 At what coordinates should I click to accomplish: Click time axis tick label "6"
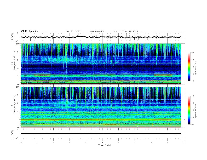(x=118, y=142)
